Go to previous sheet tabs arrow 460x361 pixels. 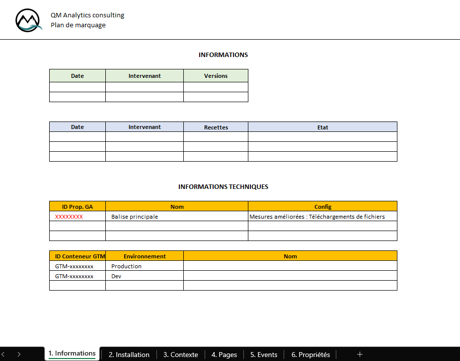[x=3, y=354]
